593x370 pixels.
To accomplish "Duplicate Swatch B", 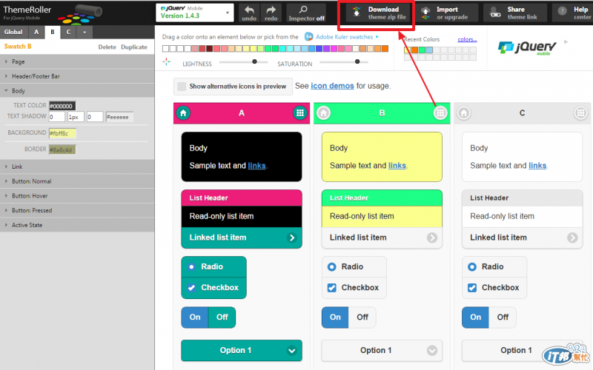I will coord(134,47).
